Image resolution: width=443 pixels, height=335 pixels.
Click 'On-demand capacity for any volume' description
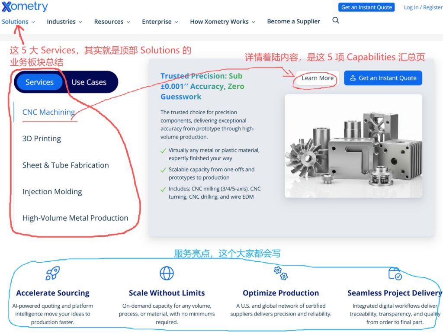167,314
